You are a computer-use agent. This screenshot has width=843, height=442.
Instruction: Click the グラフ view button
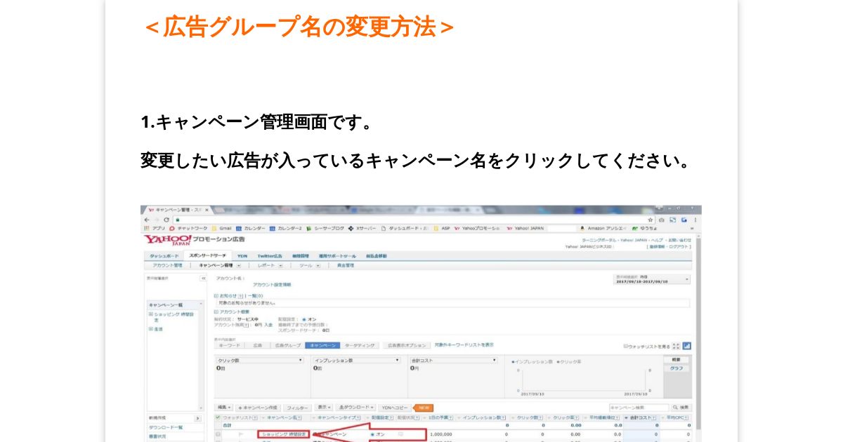(x=677, y=368)
